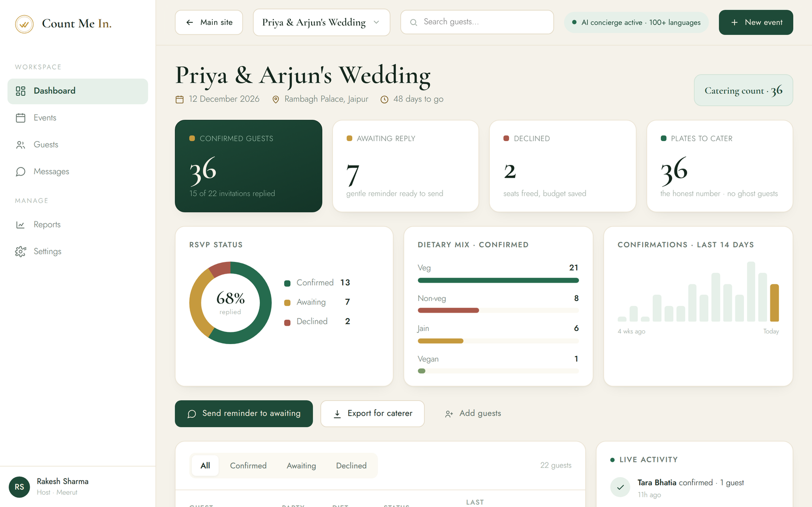Click the Non-veg dietary progress bar

(498, 311)
